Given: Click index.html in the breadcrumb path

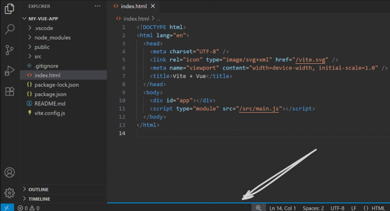Looking at the screenshot, I should (136, 19).
